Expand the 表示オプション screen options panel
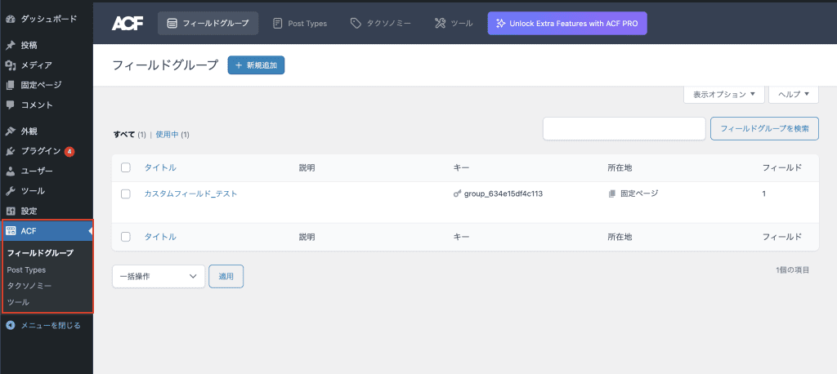This screenshot has width=837, height=374. [x=724, y=95]
